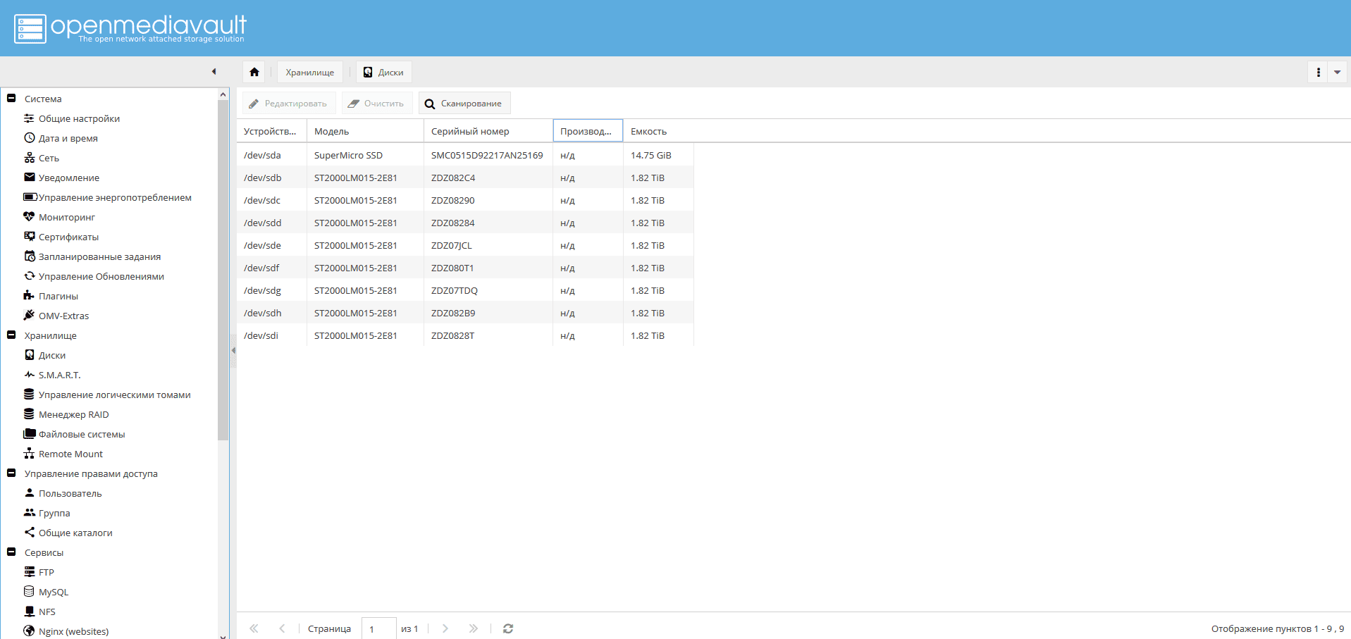Click the page number input field
This screenshot has height=639, width=1351.
point(378,628)
